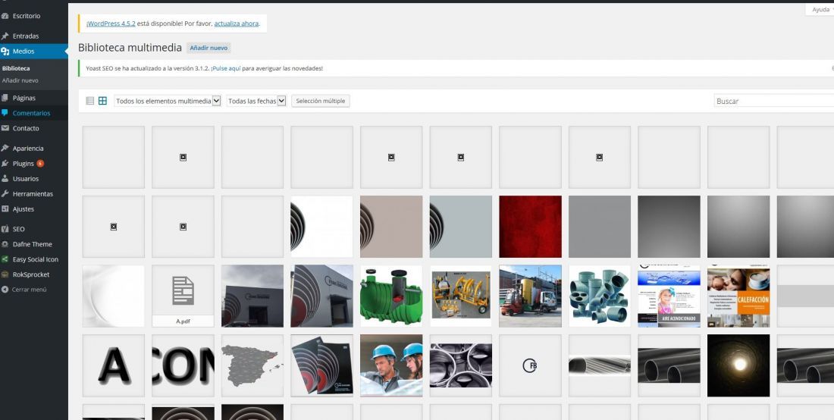Screen dimensions: 834x420
Task: Select the Spain map thumbnail
Action: click(252, 365)
